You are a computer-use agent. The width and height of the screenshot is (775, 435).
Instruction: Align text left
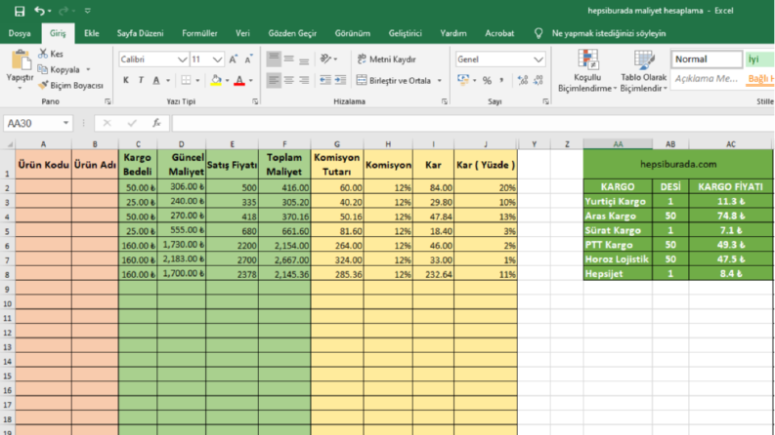pyautogui.click(x=274, y=80)
